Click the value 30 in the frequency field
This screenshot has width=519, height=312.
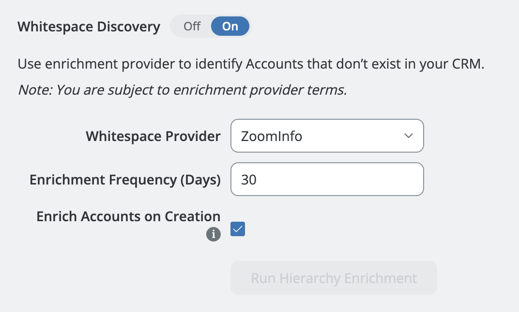tap(249, 180)
